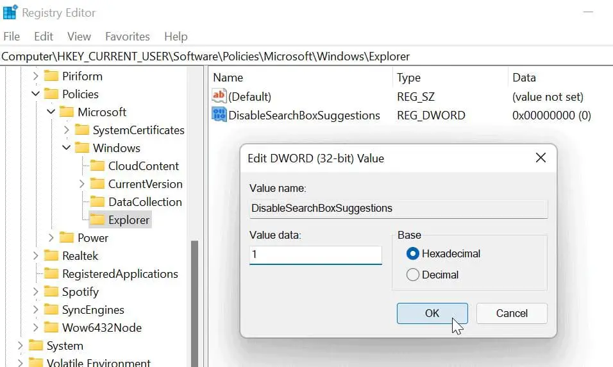Open the Help menu
The width and height of the screenshot is (613, 367).
click(176, 37)
